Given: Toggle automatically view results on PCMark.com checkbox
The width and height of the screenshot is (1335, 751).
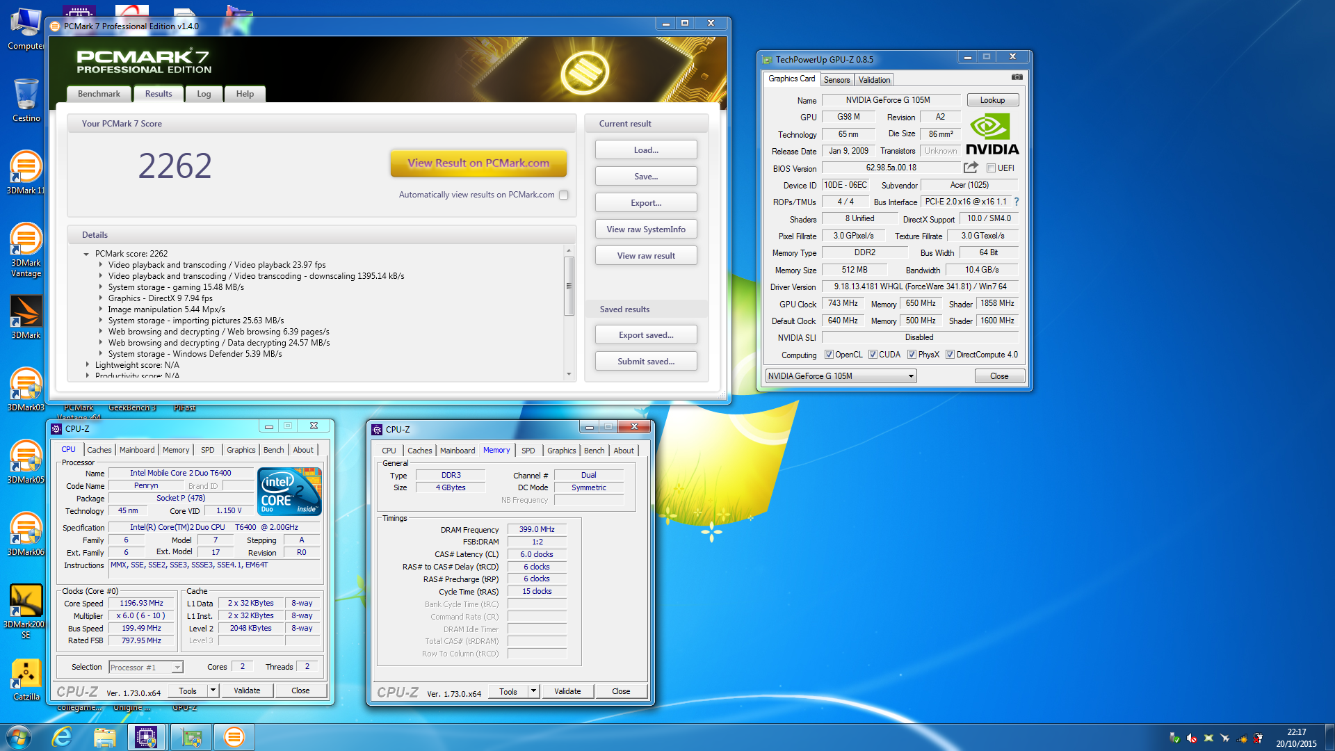Looking at the screenshot, I should (x=564, y=195).
